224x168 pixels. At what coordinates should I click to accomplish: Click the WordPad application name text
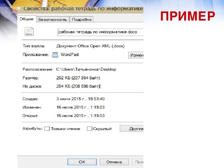click(70, 55)
